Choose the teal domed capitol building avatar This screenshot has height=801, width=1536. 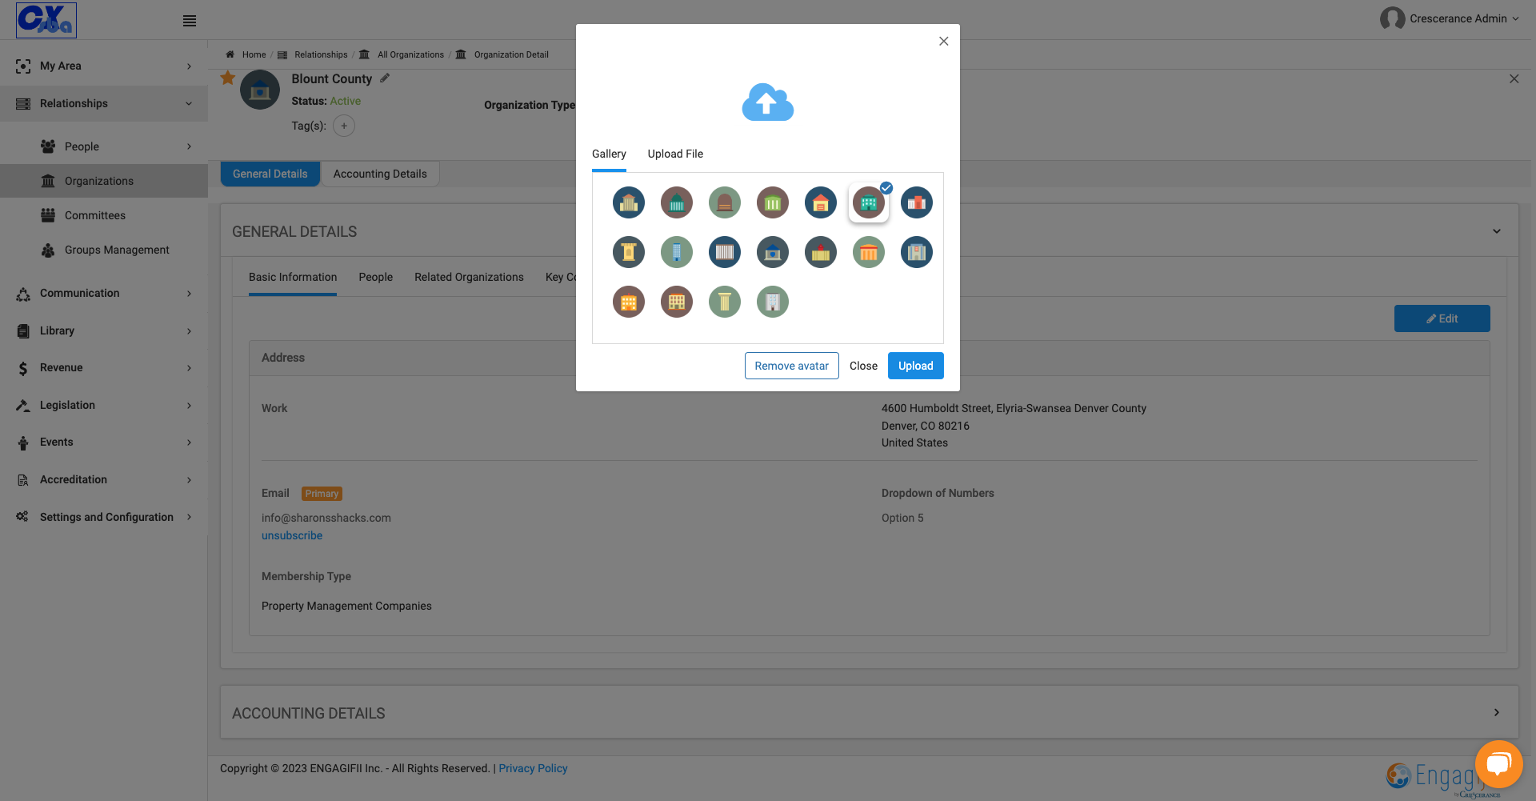[677, 202]
